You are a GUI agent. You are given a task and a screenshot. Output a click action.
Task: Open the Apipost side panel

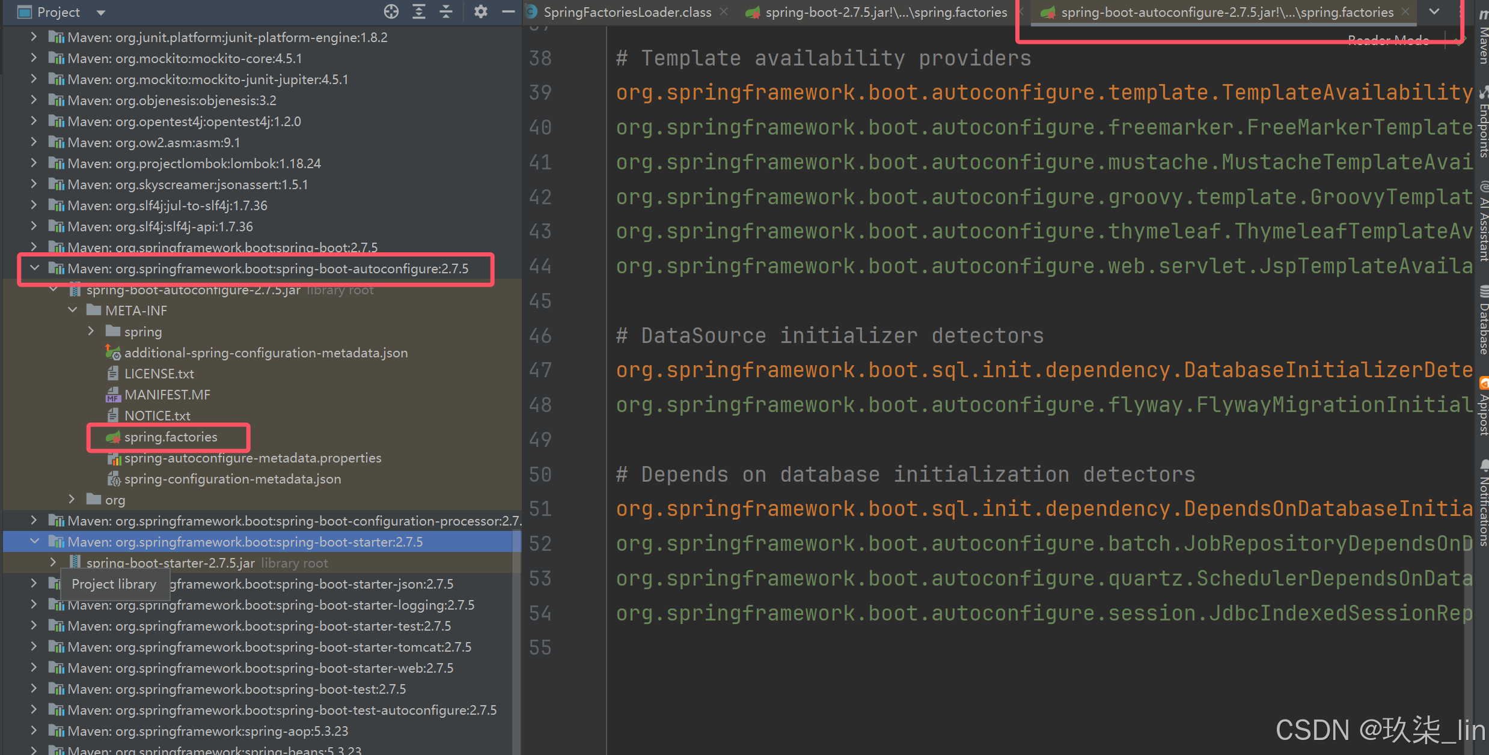pos(1483,406)
